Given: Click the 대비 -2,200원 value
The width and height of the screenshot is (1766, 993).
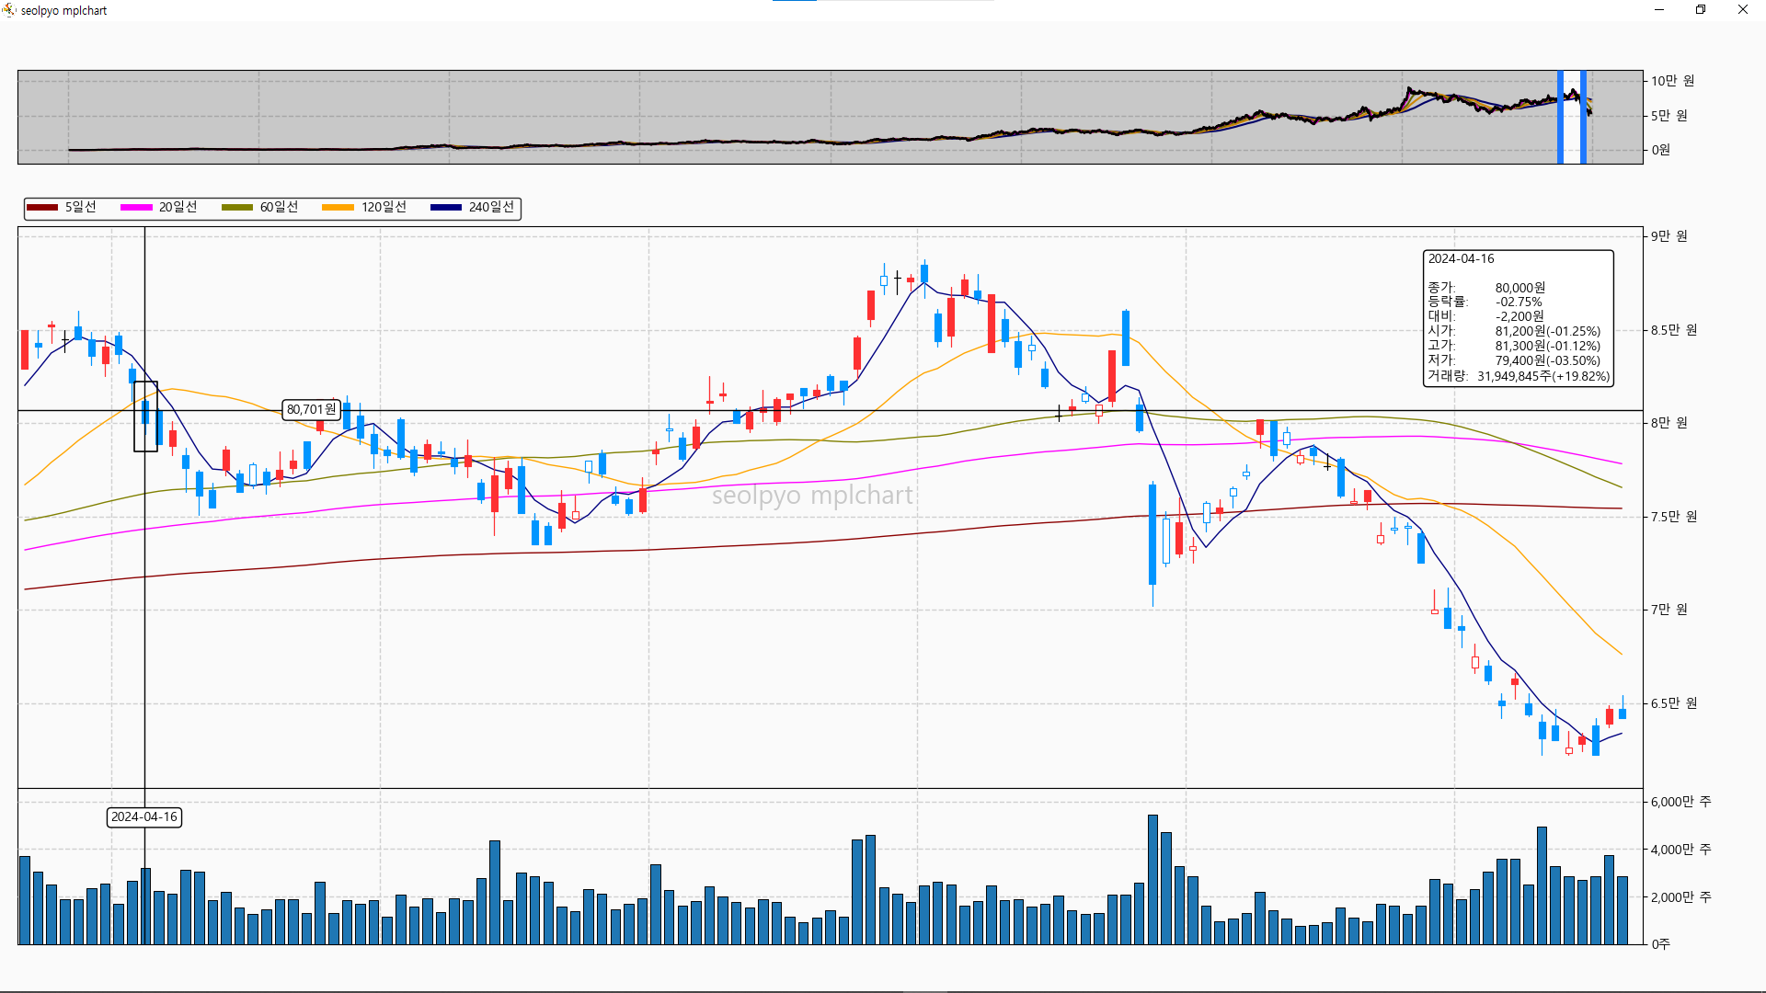Looking at the screenshot, I should (x=1519, y=316).
